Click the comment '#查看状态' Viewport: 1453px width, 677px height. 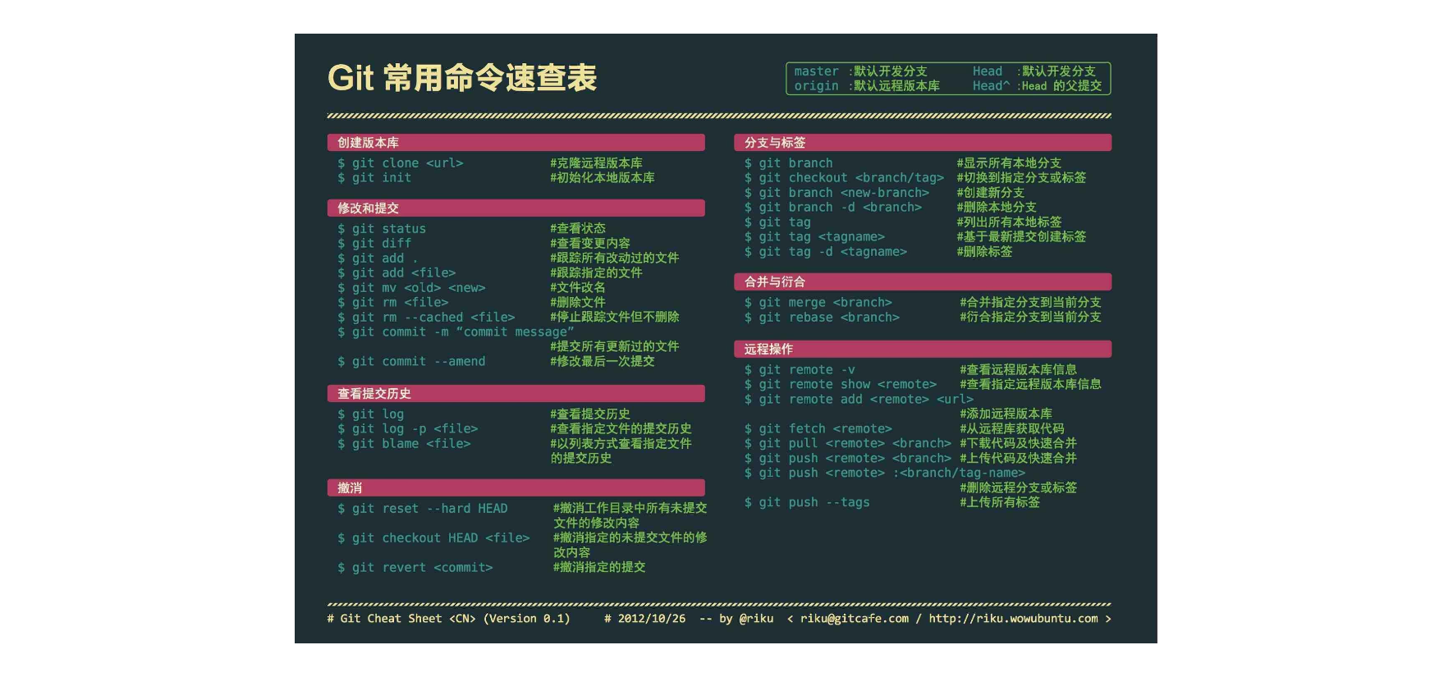[x=578, y=229]
